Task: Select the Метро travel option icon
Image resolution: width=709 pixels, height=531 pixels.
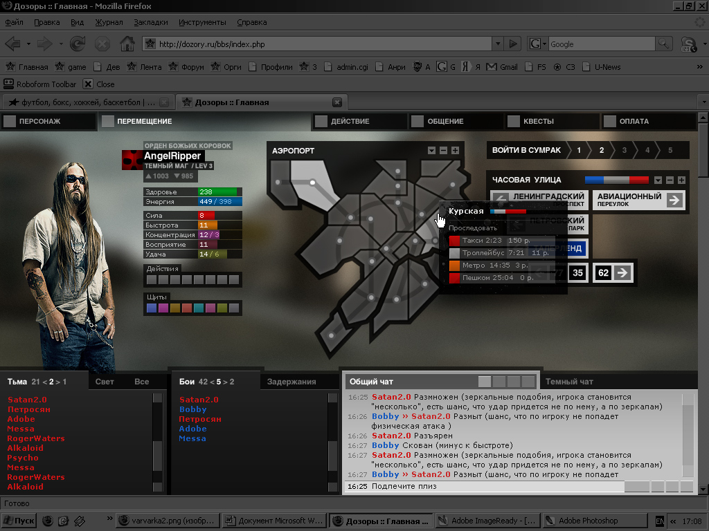Action: pos(454,265)
